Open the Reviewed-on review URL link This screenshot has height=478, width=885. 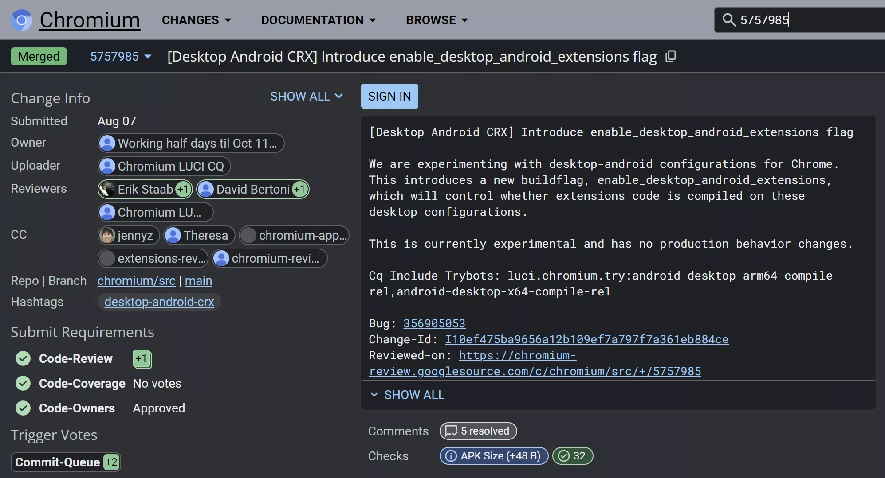[x=535, y=363]
